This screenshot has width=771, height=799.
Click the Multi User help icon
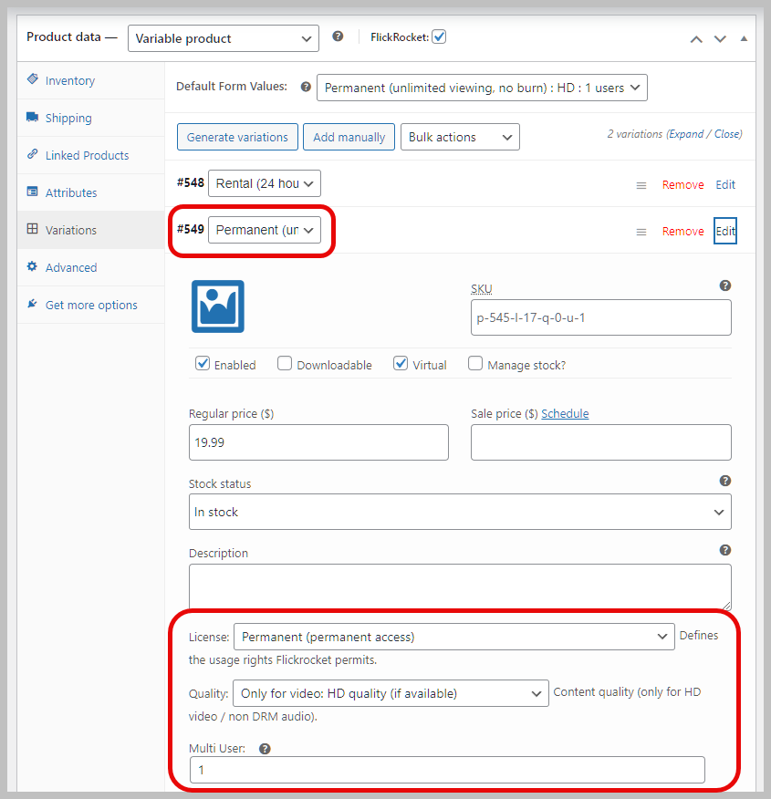pos(265,749)
